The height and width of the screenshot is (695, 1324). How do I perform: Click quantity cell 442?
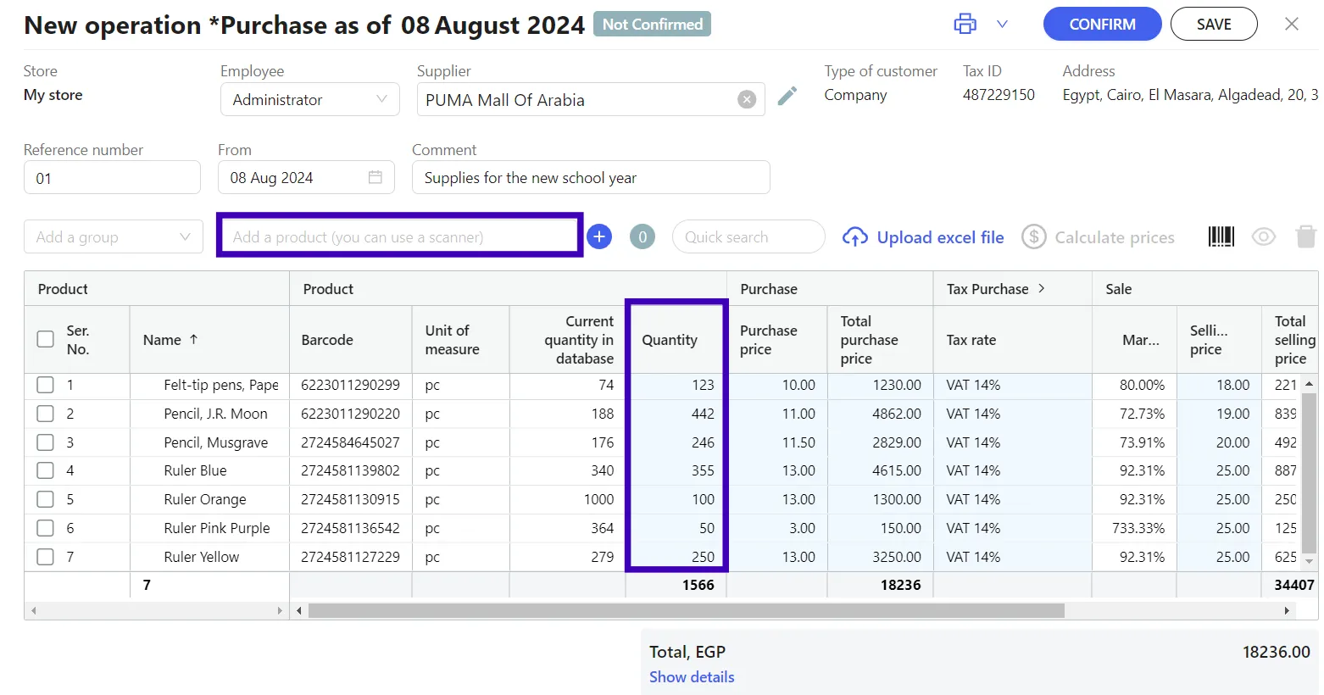click(676, 414)
